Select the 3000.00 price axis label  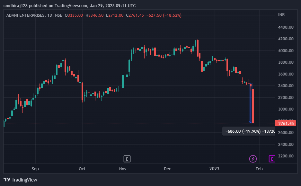[x=286, y=109]
